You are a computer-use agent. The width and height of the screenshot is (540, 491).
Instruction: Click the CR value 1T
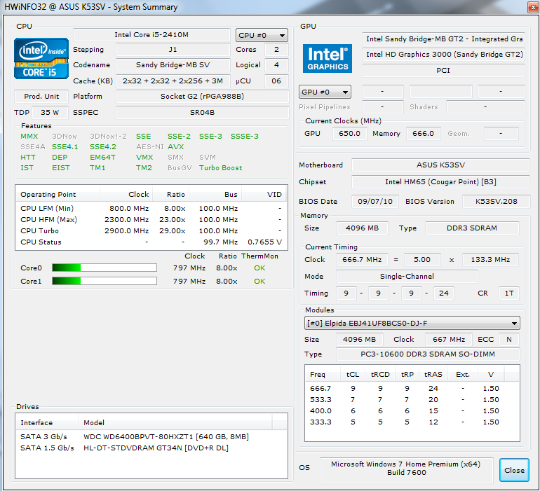[509, 293]
